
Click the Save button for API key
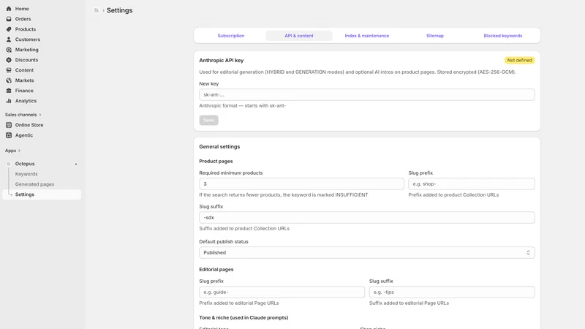pyautogui.click(x=208, y=120)
